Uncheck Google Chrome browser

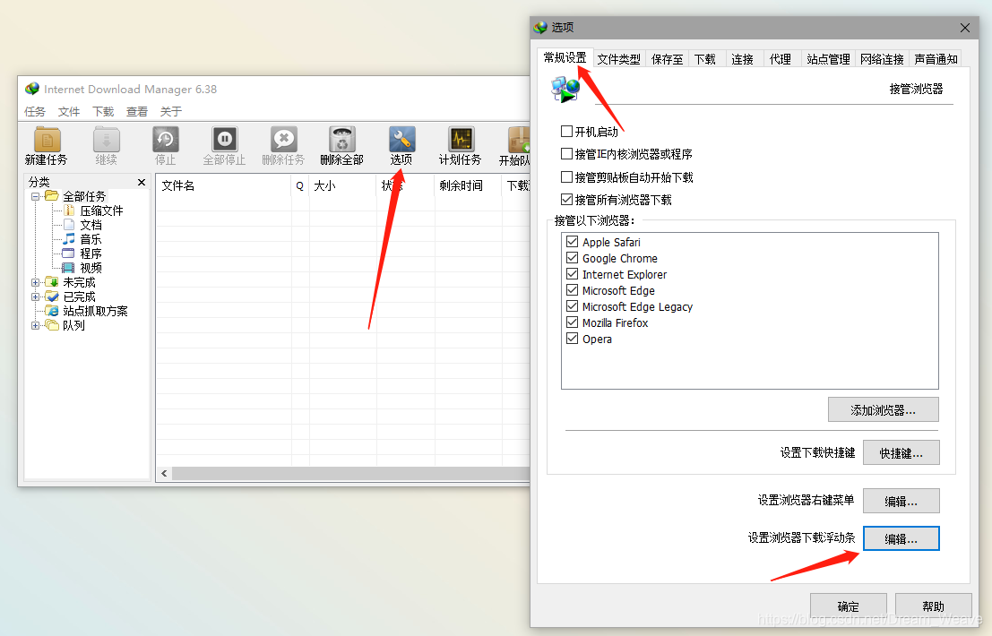[x=572, y=258]
